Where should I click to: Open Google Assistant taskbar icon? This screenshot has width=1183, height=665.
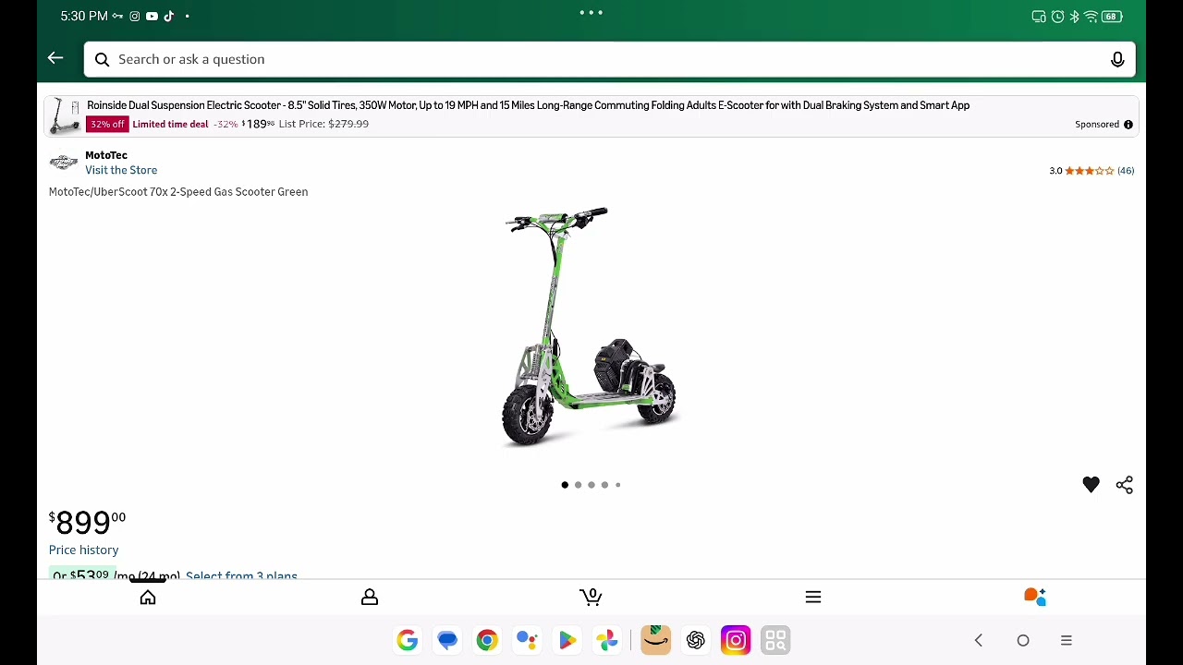click(527, 640)
